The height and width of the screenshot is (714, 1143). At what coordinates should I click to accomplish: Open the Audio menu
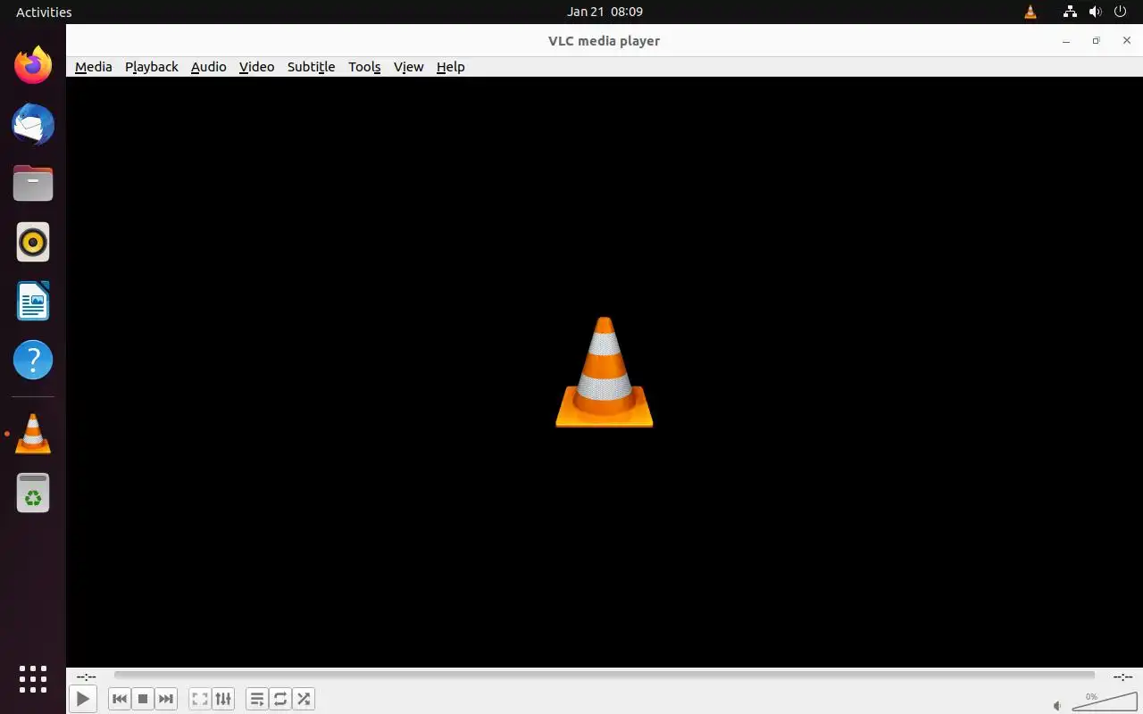209,67
